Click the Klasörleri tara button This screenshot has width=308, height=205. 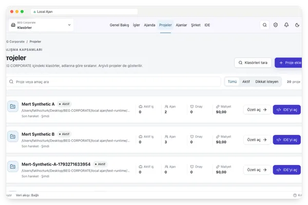[253, 63]
